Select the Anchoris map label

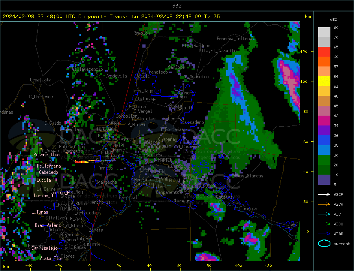101,202
